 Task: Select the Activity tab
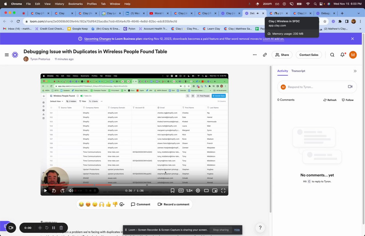pos(283,71)
